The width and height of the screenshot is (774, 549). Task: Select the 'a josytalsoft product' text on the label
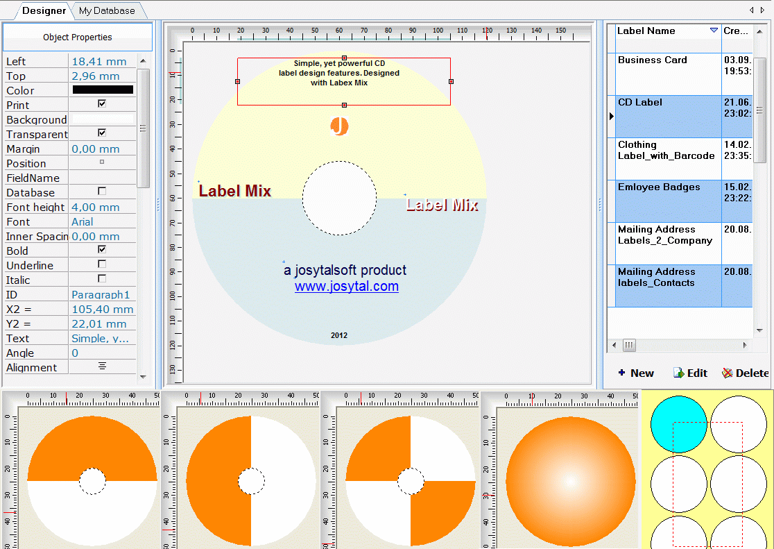345,270
